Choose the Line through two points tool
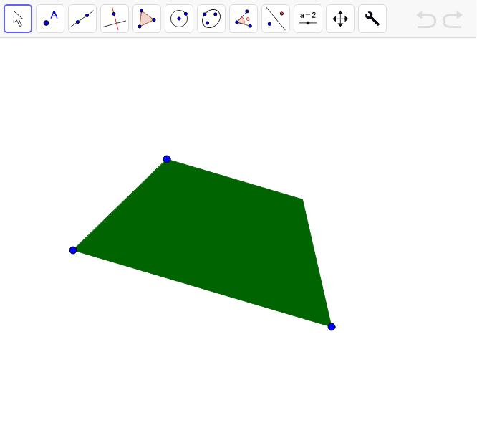This screenshot has height=428, width=477. tap(82, 19)
